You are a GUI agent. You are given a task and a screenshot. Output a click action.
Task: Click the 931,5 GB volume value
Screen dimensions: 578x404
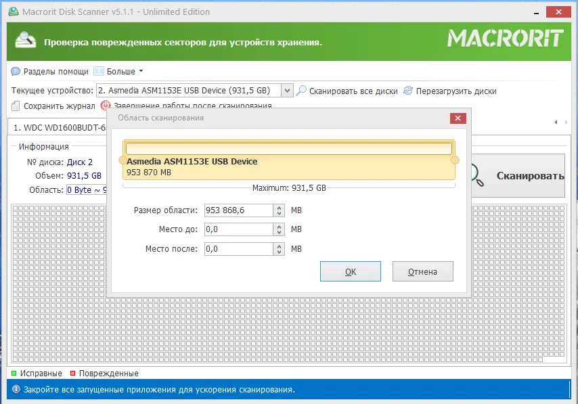click(84, 176)
